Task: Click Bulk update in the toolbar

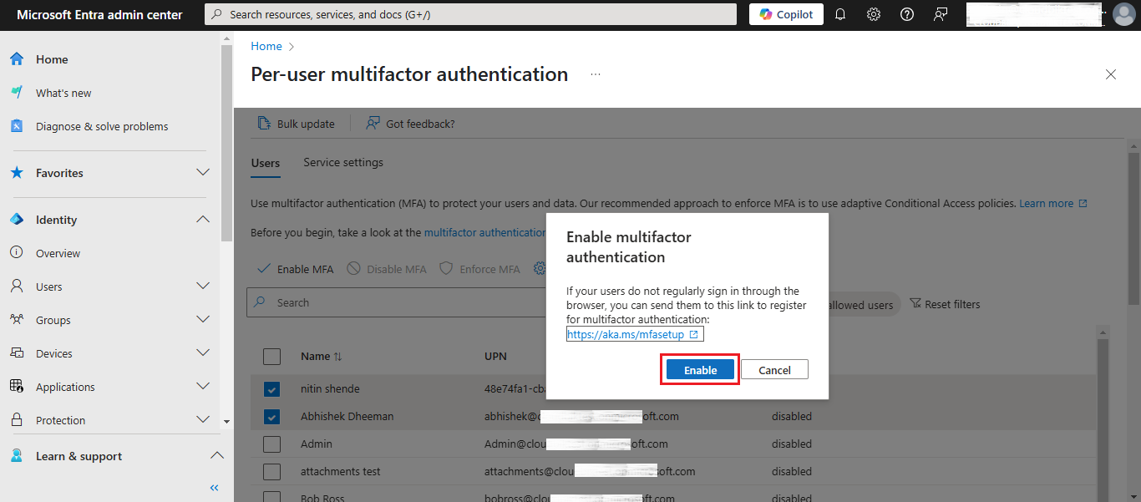Action: coord(297,124)
